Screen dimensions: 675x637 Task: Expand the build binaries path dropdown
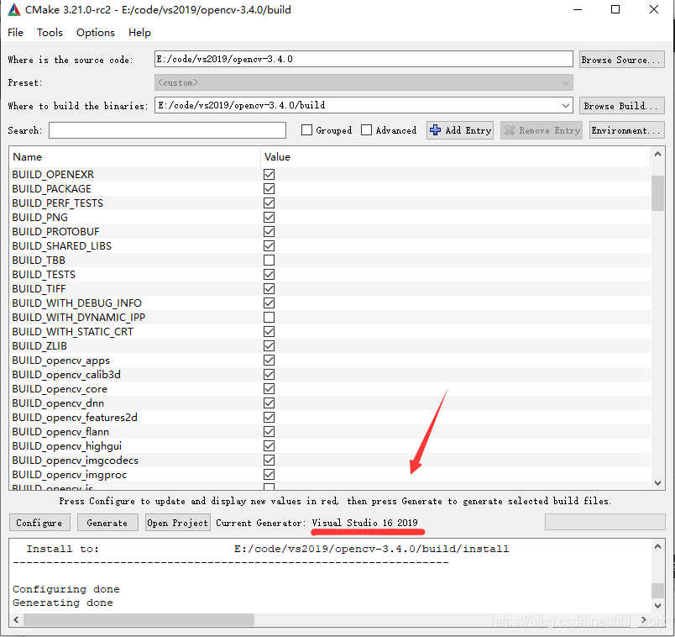(566, 106)
